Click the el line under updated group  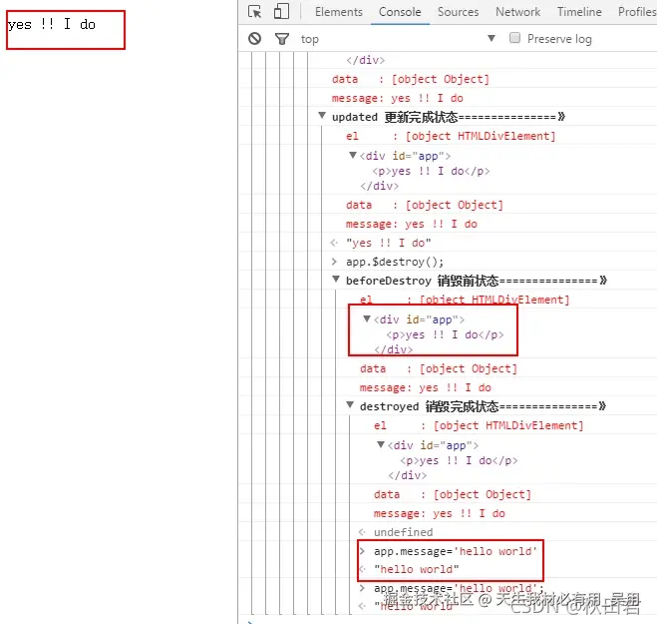pyautogui.click(x=451, y=136)
